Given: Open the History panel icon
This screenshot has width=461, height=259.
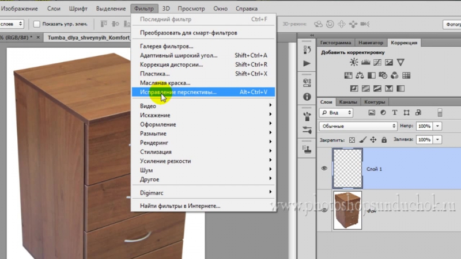Looking at the screenshot, I should (x=307, y=50).
